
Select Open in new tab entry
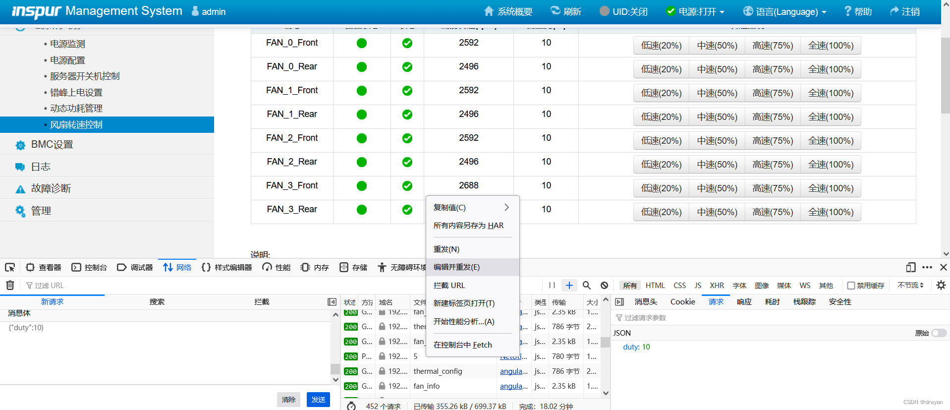pos(472,303)
